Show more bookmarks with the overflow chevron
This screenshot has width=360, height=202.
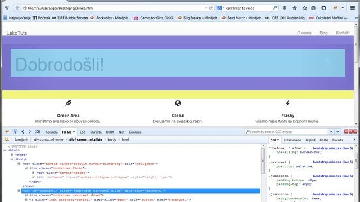[356, 18]
